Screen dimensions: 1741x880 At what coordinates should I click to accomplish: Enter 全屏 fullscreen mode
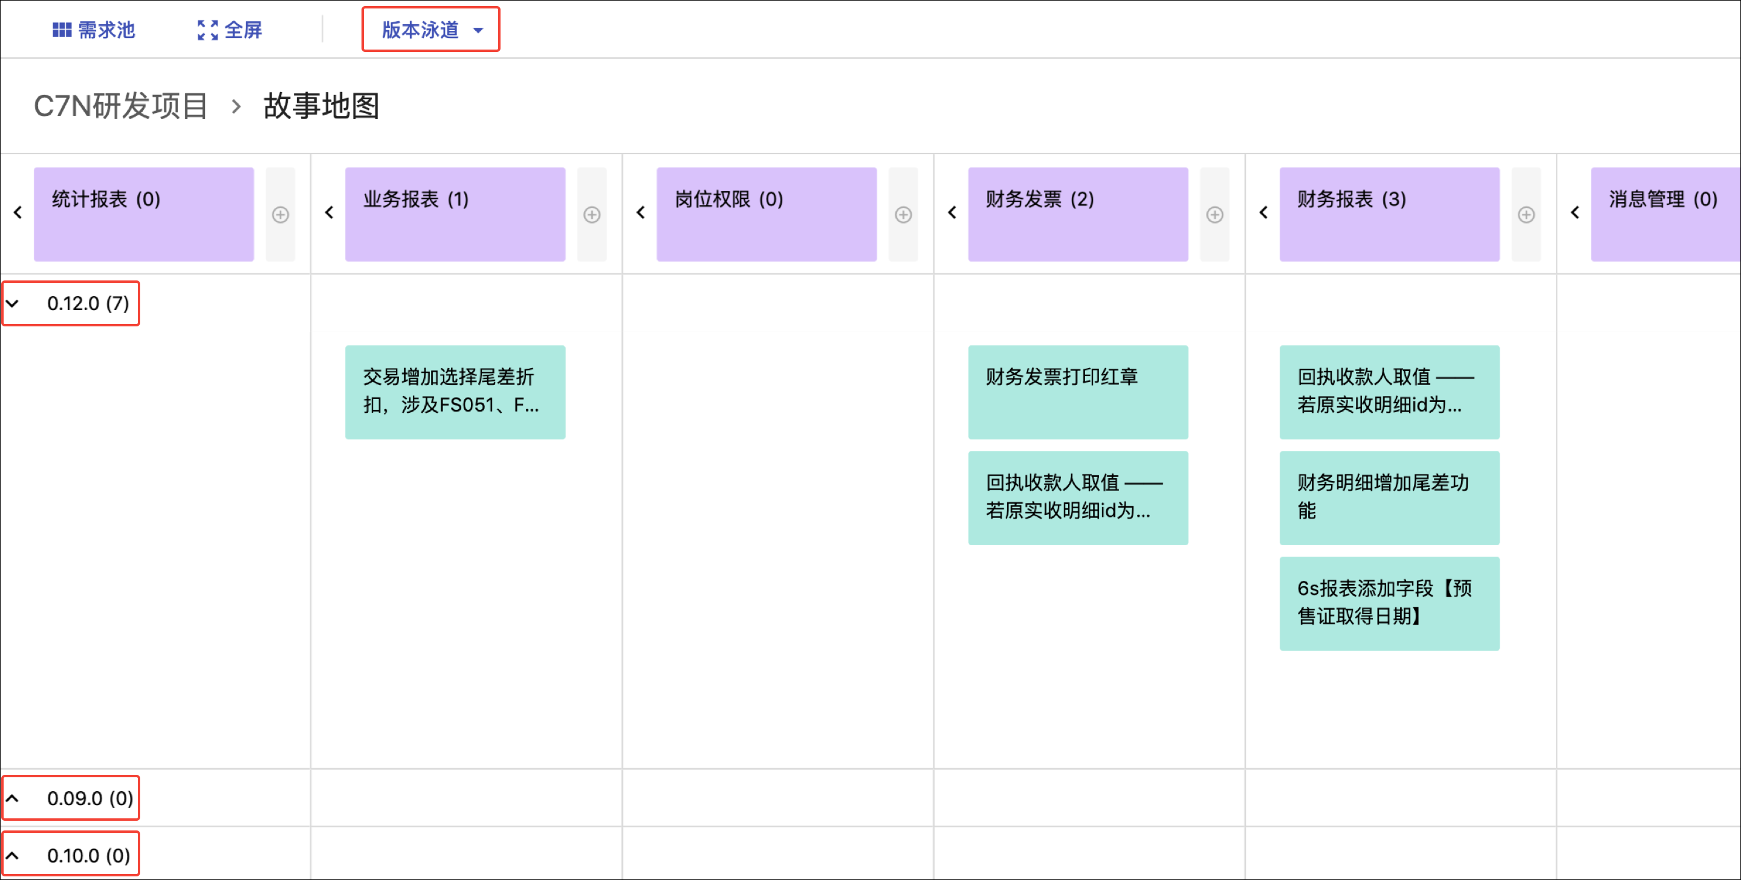click(230, 30)
